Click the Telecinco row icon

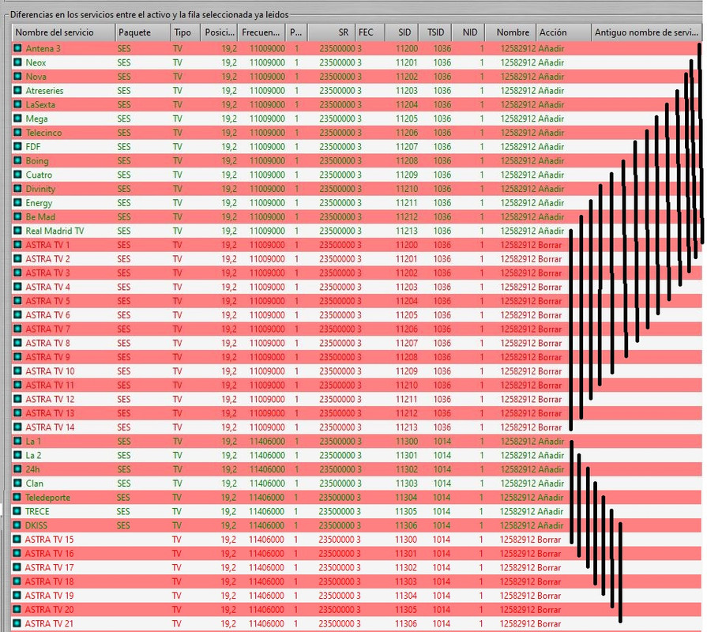pyautogui.click(x=17, y=133)
